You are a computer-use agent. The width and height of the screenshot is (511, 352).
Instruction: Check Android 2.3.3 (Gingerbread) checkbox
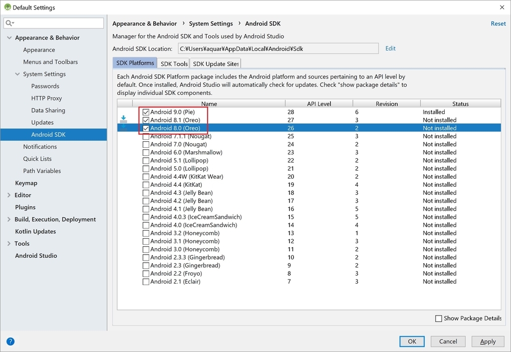(x=146, y=258)
